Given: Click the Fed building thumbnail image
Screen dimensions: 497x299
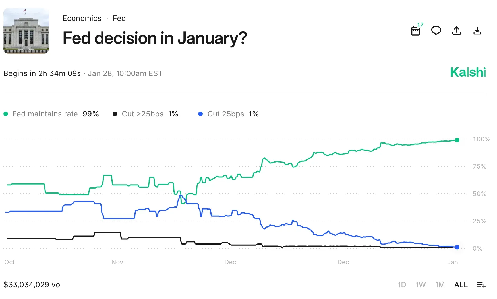Looking at the screenshot, I should tap(26, 32).
